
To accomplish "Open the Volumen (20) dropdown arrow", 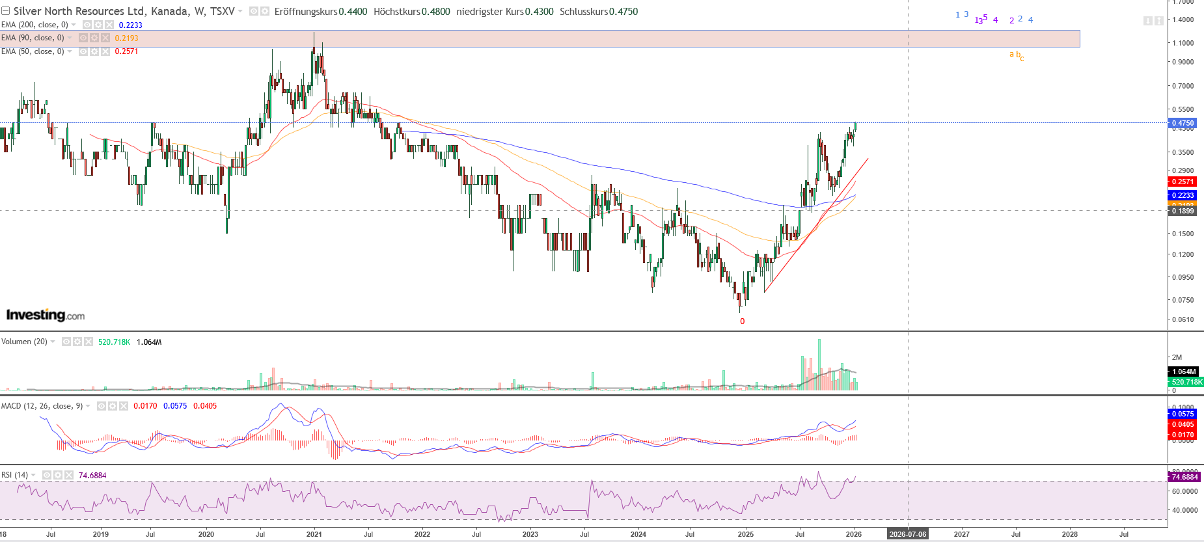I will coord(53,342).
